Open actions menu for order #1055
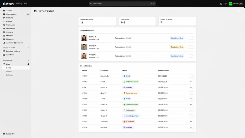The image size is (245, 138). [191, 121]
